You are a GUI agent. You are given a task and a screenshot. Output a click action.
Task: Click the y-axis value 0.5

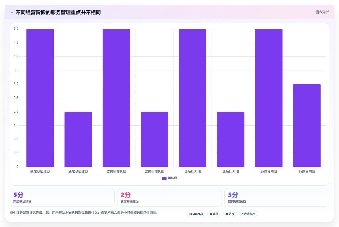click(x=16, y=153)
